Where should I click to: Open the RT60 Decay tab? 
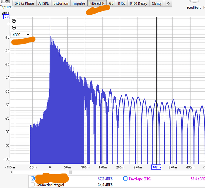tap(138, 3)
